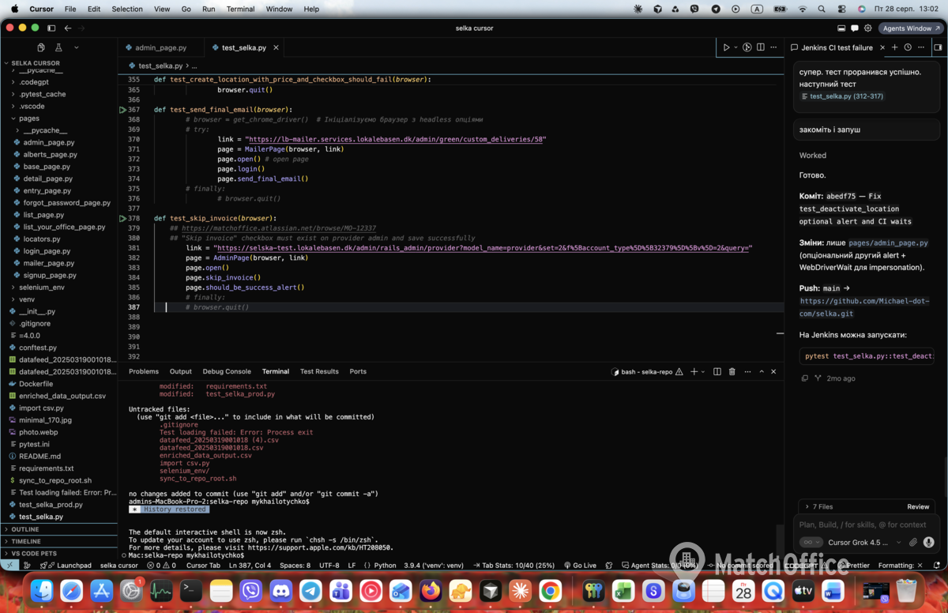
Task: Toggle the primary sidebar in title bar
Action: 51,28
